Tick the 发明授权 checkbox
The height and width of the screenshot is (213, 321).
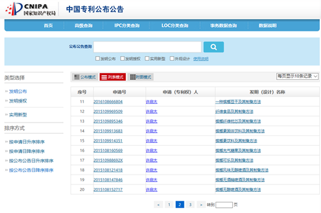click(122, 58)
